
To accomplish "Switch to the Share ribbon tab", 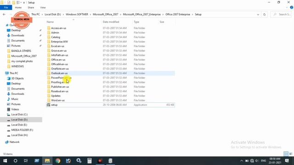I will coord(31,7).
